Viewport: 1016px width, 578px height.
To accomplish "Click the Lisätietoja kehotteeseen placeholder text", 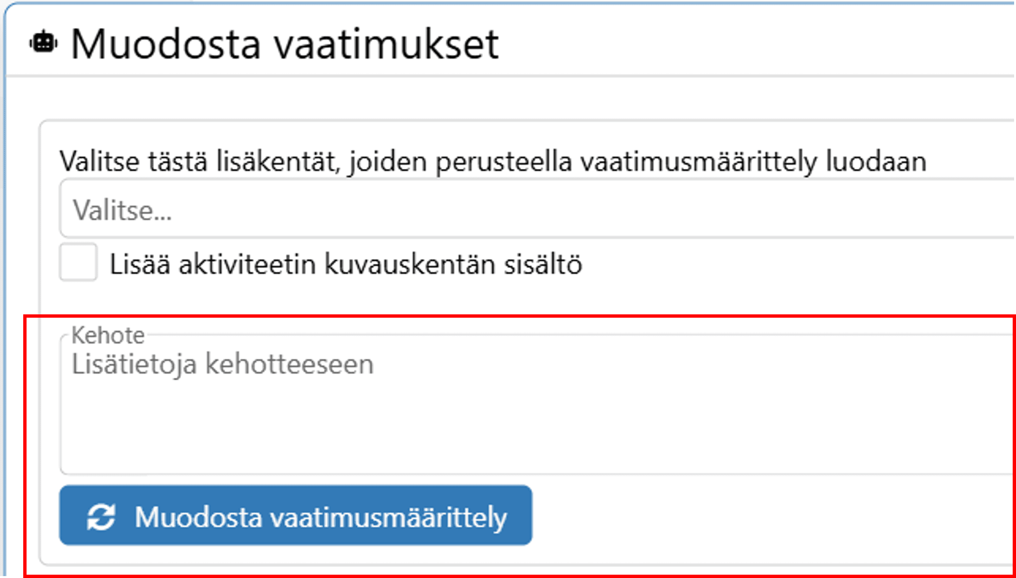I will point(222,365).
